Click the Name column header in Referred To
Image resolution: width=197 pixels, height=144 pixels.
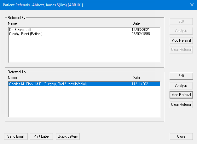12,78
